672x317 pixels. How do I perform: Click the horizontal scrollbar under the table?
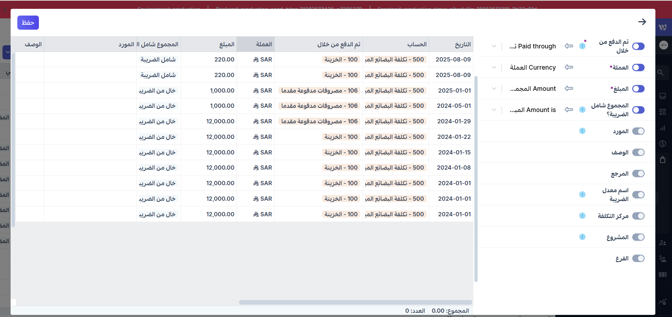click(x=355, y=302)
